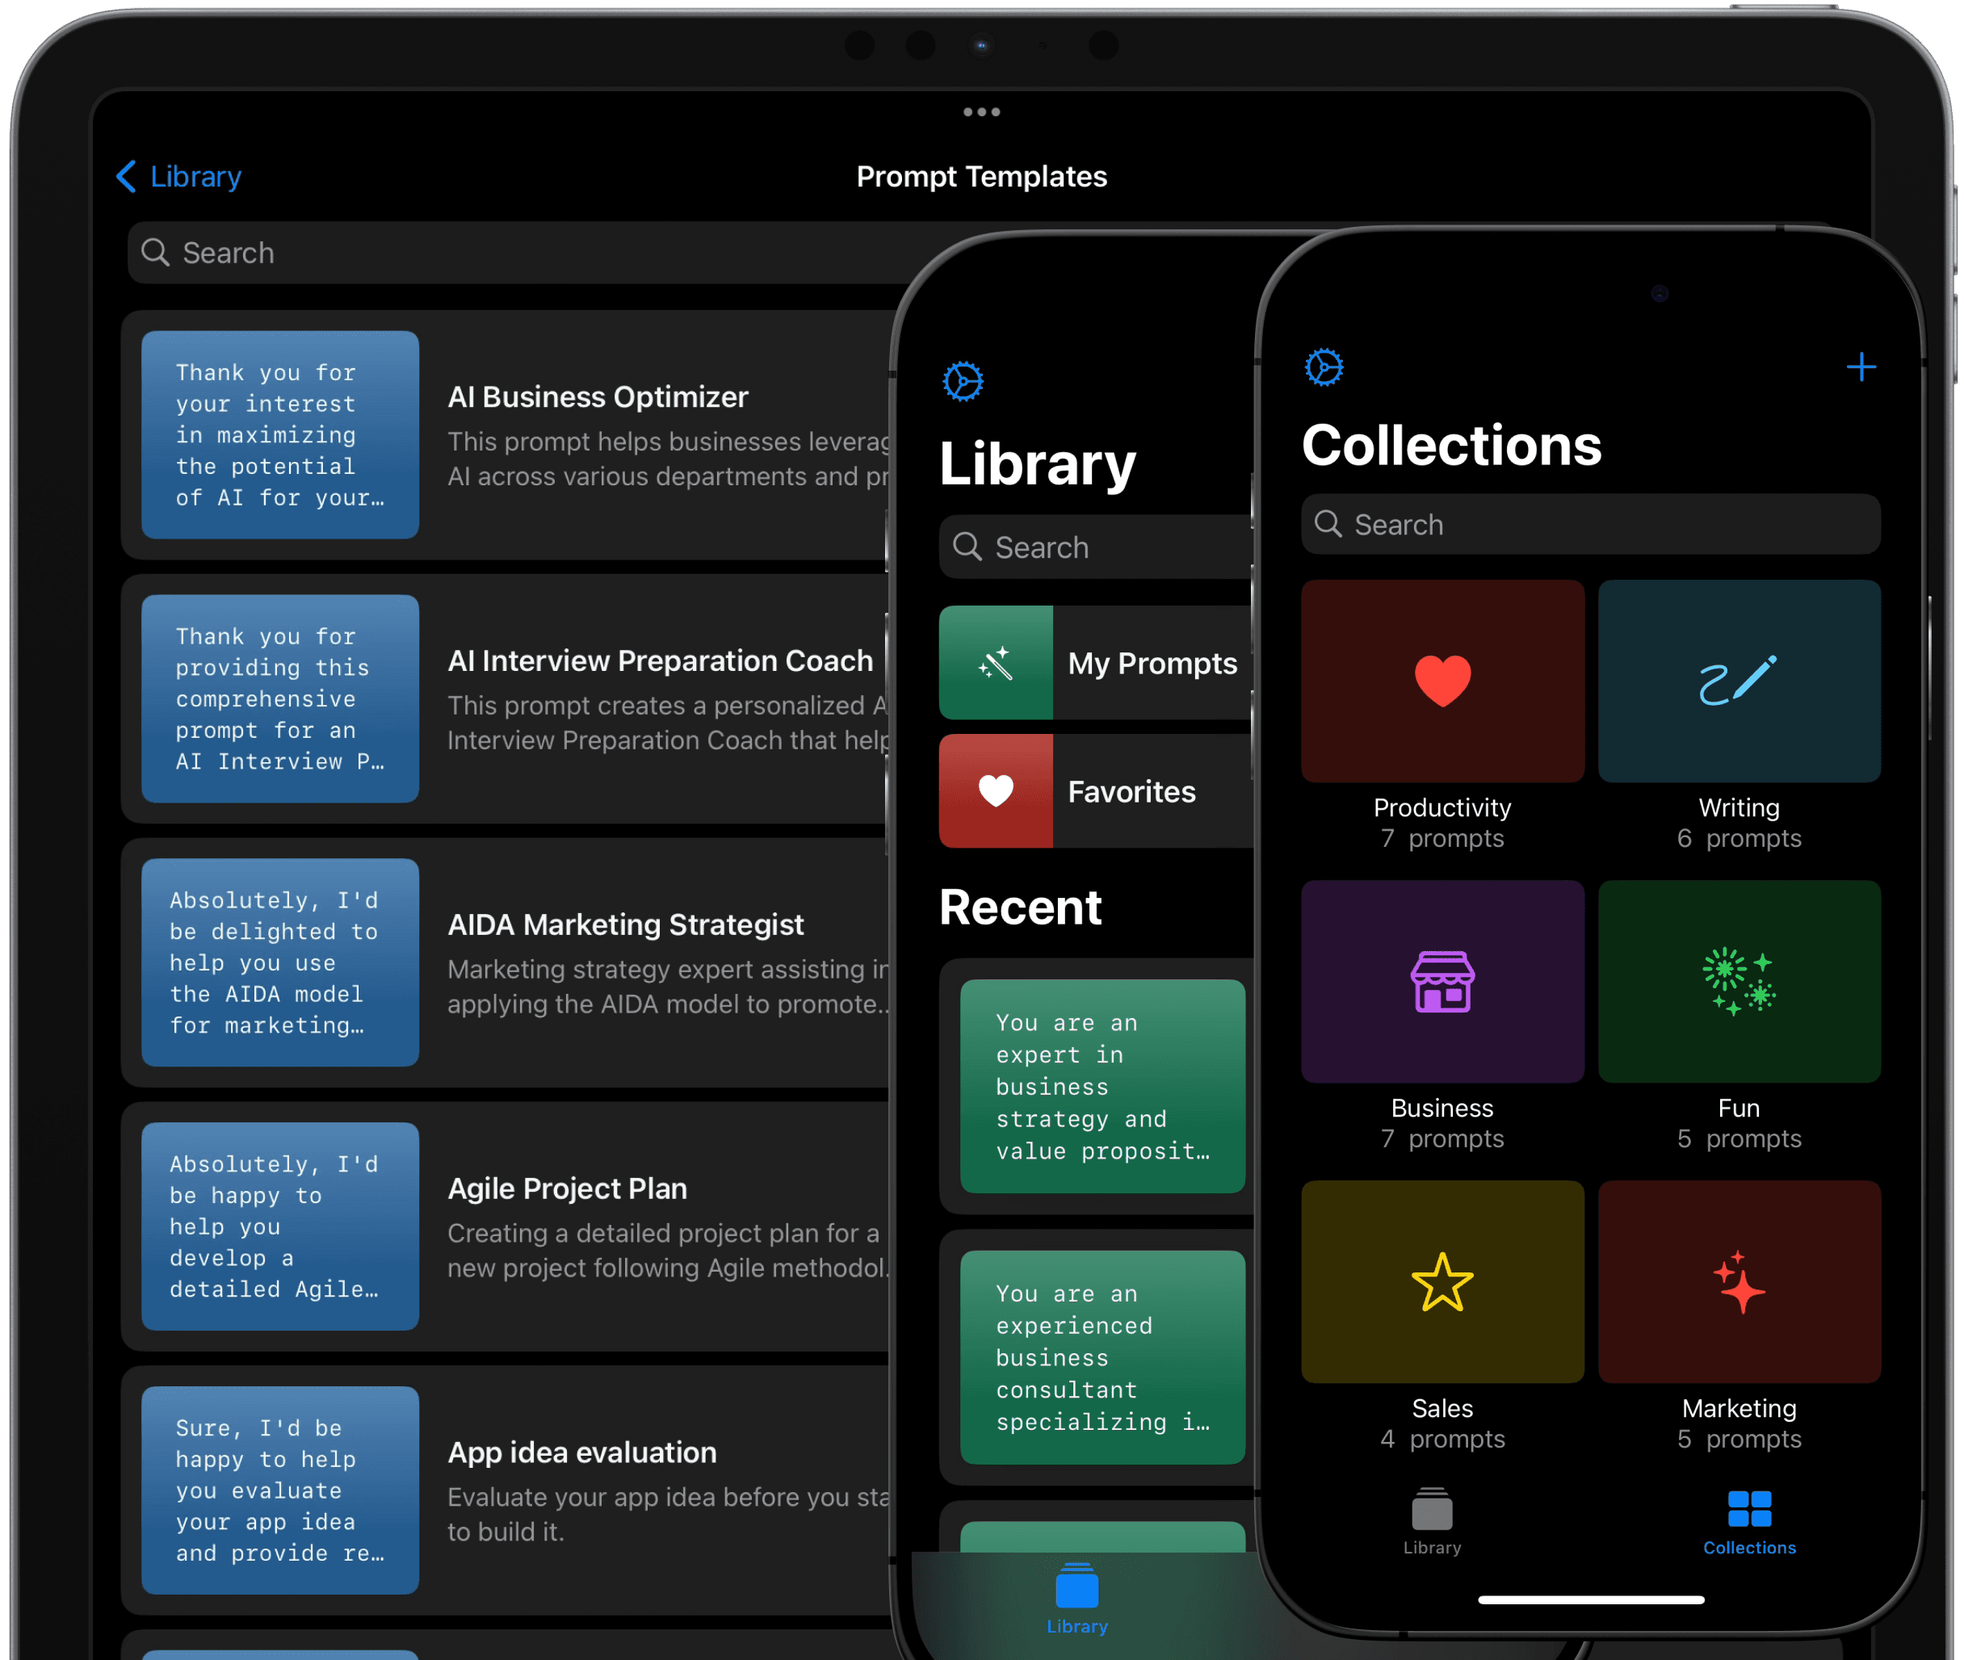Open the Fun collection fireworks icon

point(1738,980)
